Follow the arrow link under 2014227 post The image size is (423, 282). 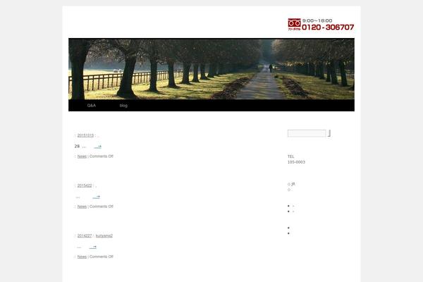point(92,247)
